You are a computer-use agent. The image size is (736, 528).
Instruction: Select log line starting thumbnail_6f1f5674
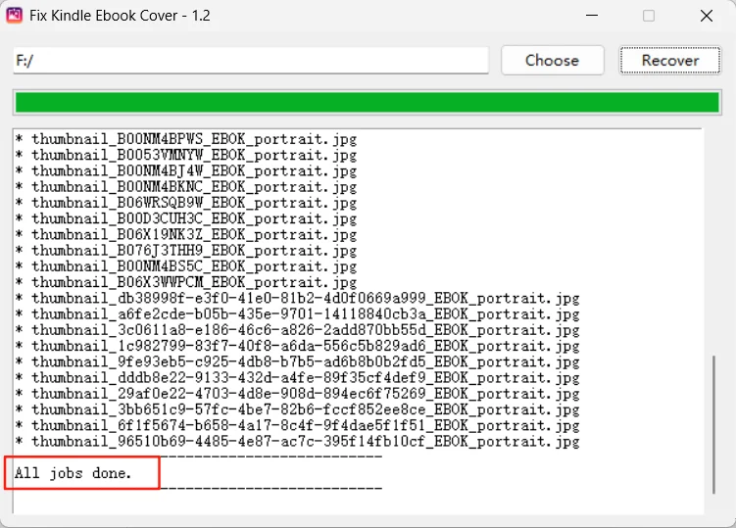click(298, 426)
